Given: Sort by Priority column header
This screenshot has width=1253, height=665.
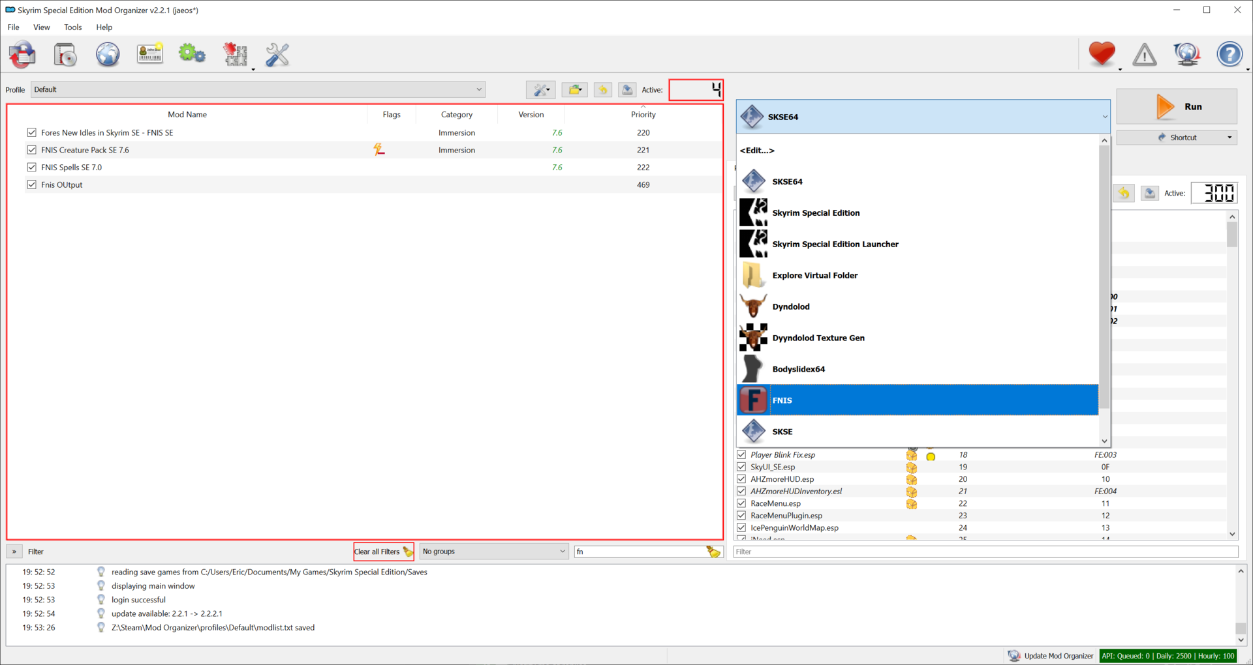Looking at the screenshot, I should (643, 115).
